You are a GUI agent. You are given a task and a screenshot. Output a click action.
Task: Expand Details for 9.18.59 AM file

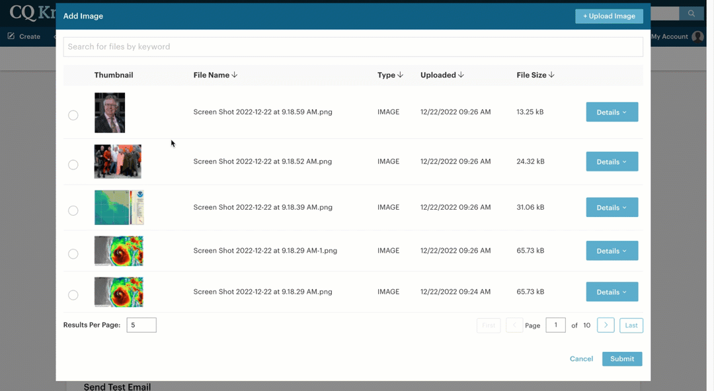612,112
